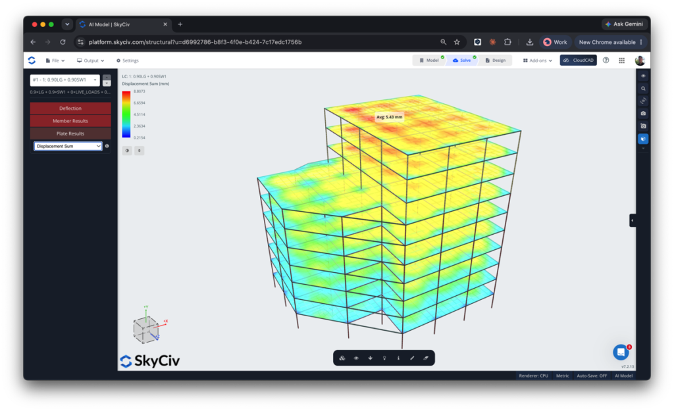Switch to the Design tab
This screenshot has width=674, height=411.
point(496,60)
